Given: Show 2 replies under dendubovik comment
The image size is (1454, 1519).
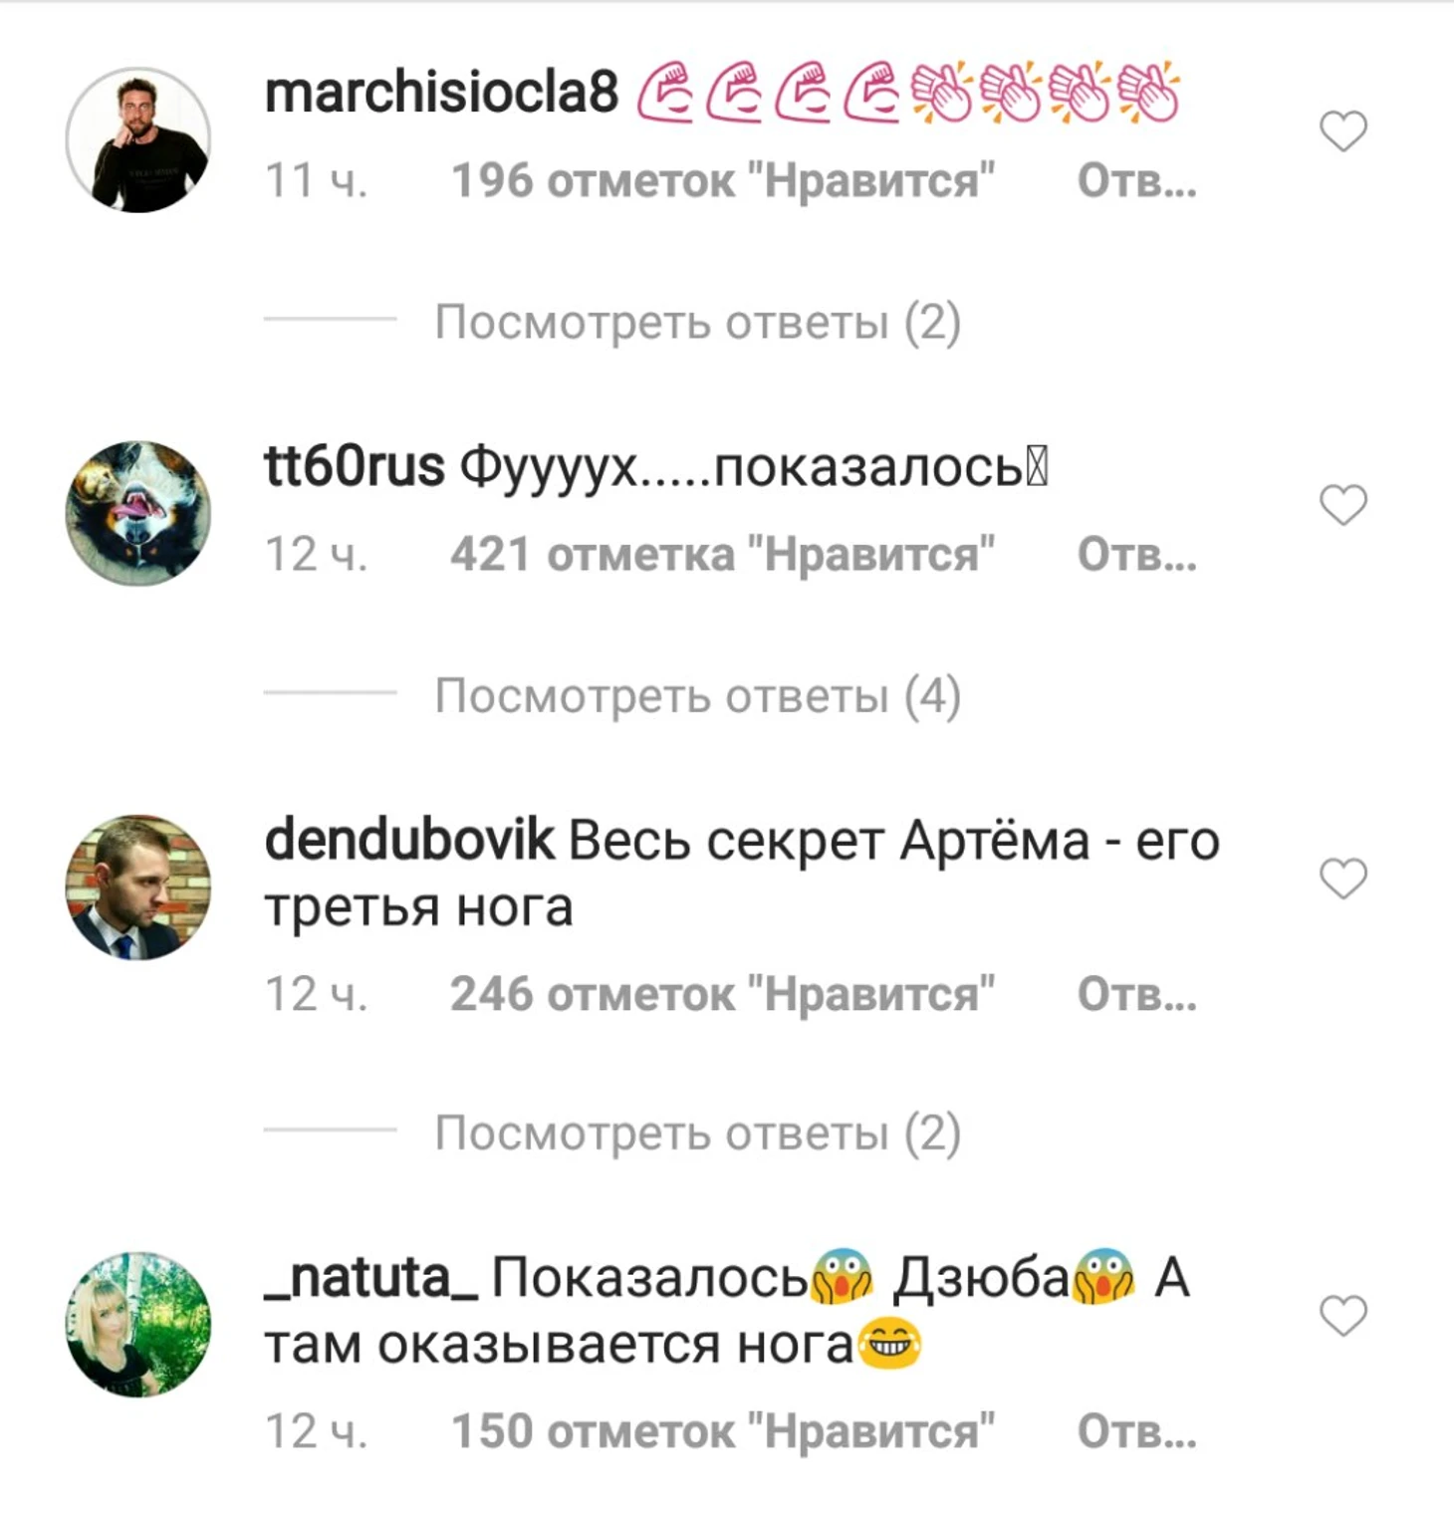Looking at the screenshot, I should coord(697,1133).
